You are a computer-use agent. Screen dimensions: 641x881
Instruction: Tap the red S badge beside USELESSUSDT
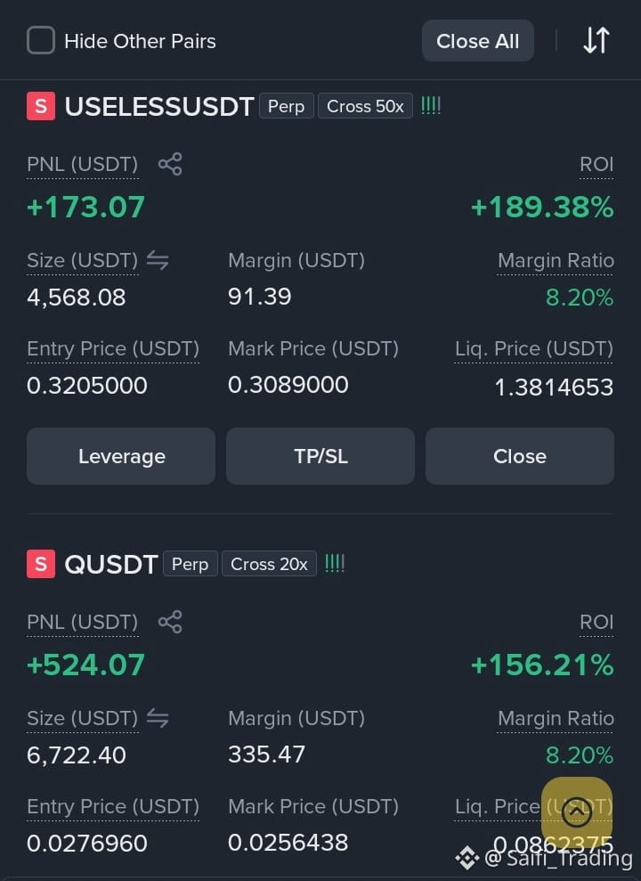(x=41, y=106)
